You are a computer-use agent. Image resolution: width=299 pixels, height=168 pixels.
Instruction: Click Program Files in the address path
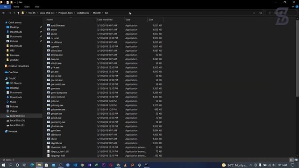pyautogui.click(x=65, y=13)
